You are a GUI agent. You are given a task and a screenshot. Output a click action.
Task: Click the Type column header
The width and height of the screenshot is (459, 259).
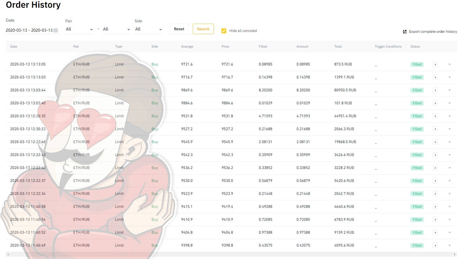(x=119, y=47)
